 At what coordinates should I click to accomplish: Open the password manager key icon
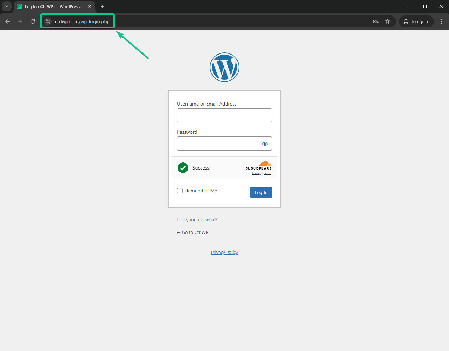coord(376,21)
